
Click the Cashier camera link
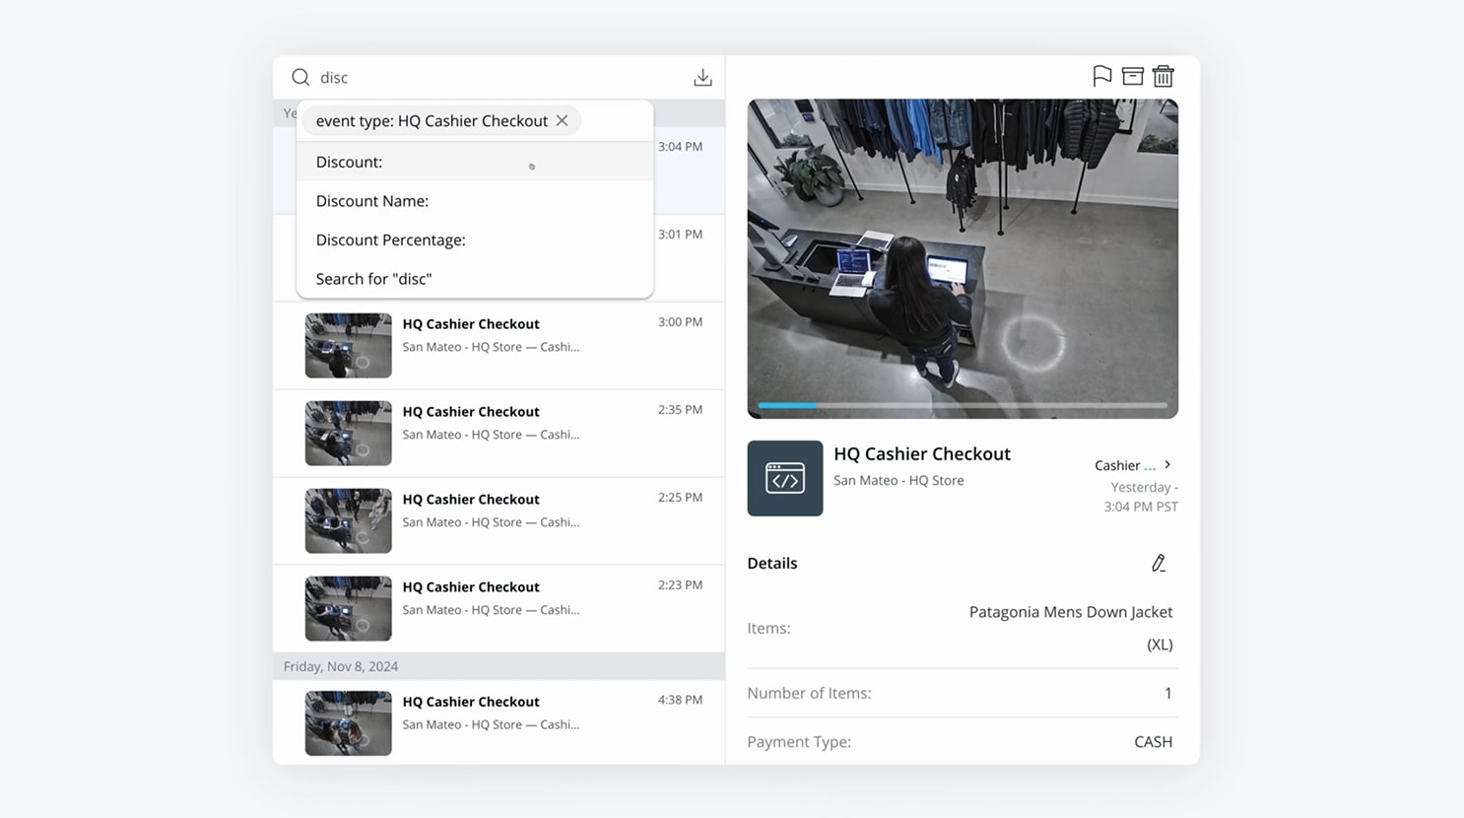[x=1117, y=465]
